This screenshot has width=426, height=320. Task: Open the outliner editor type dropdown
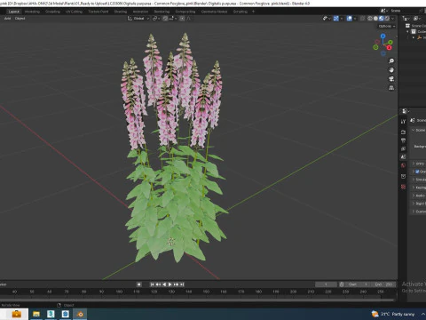(406, 19)
